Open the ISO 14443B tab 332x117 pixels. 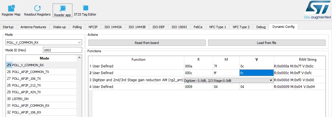click(x=137, y=27)
